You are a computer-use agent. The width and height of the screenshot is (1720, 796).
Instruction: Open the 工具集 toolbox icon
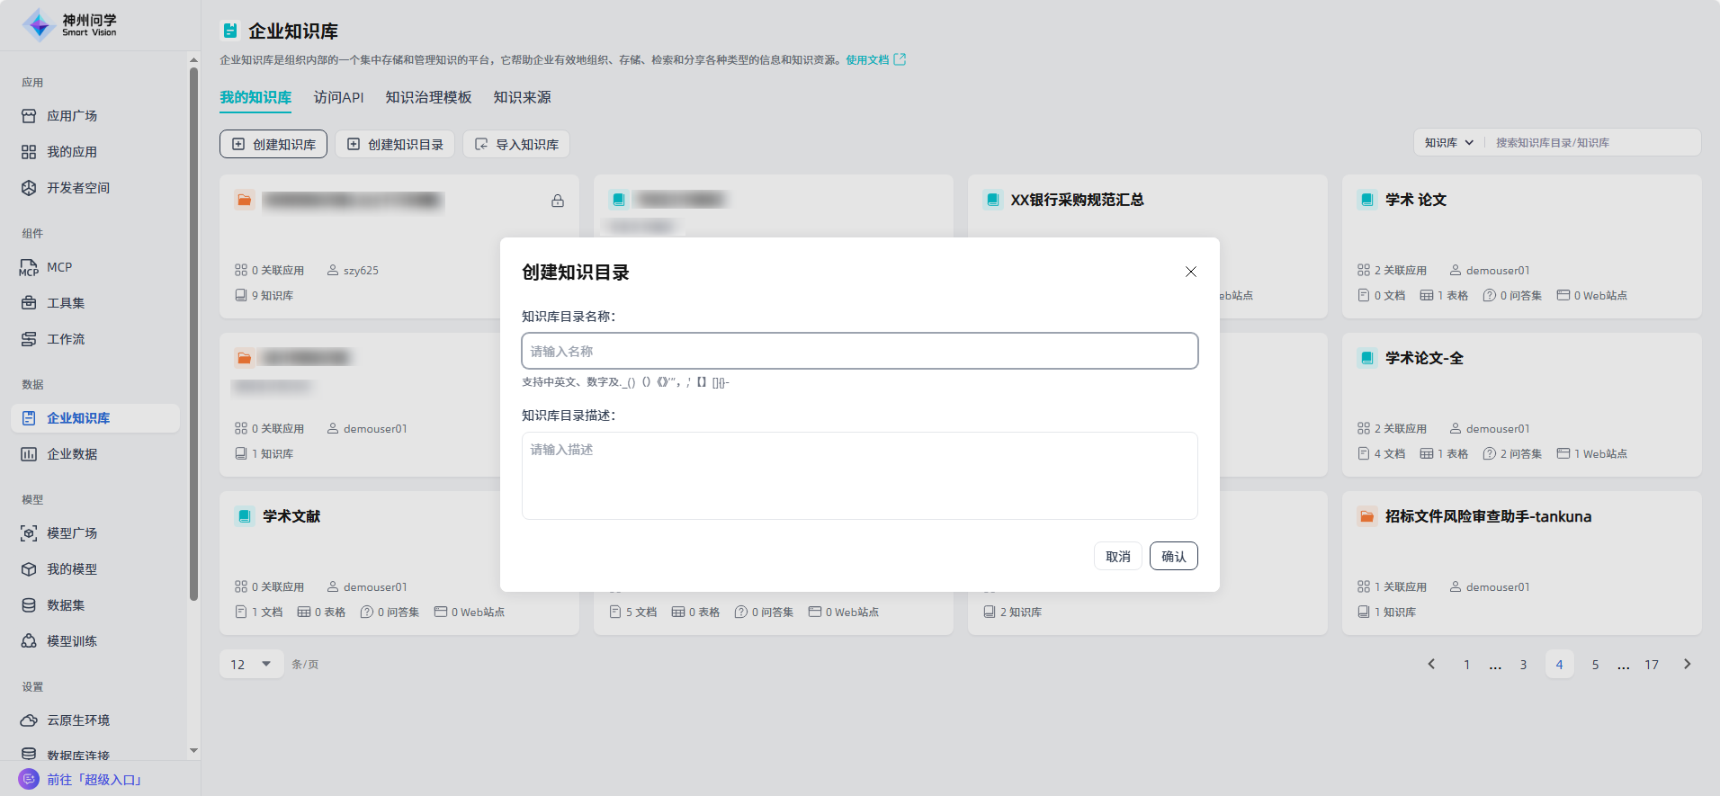tap(29, 303)
